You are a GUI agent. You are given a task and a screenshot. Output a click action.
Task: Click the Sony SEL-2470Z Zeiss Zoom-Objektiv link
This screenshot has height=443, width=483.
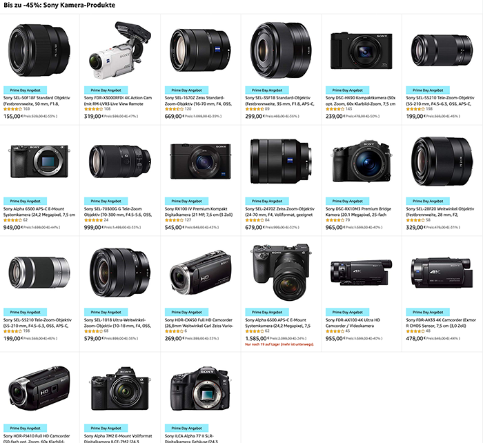pos(279,212)
